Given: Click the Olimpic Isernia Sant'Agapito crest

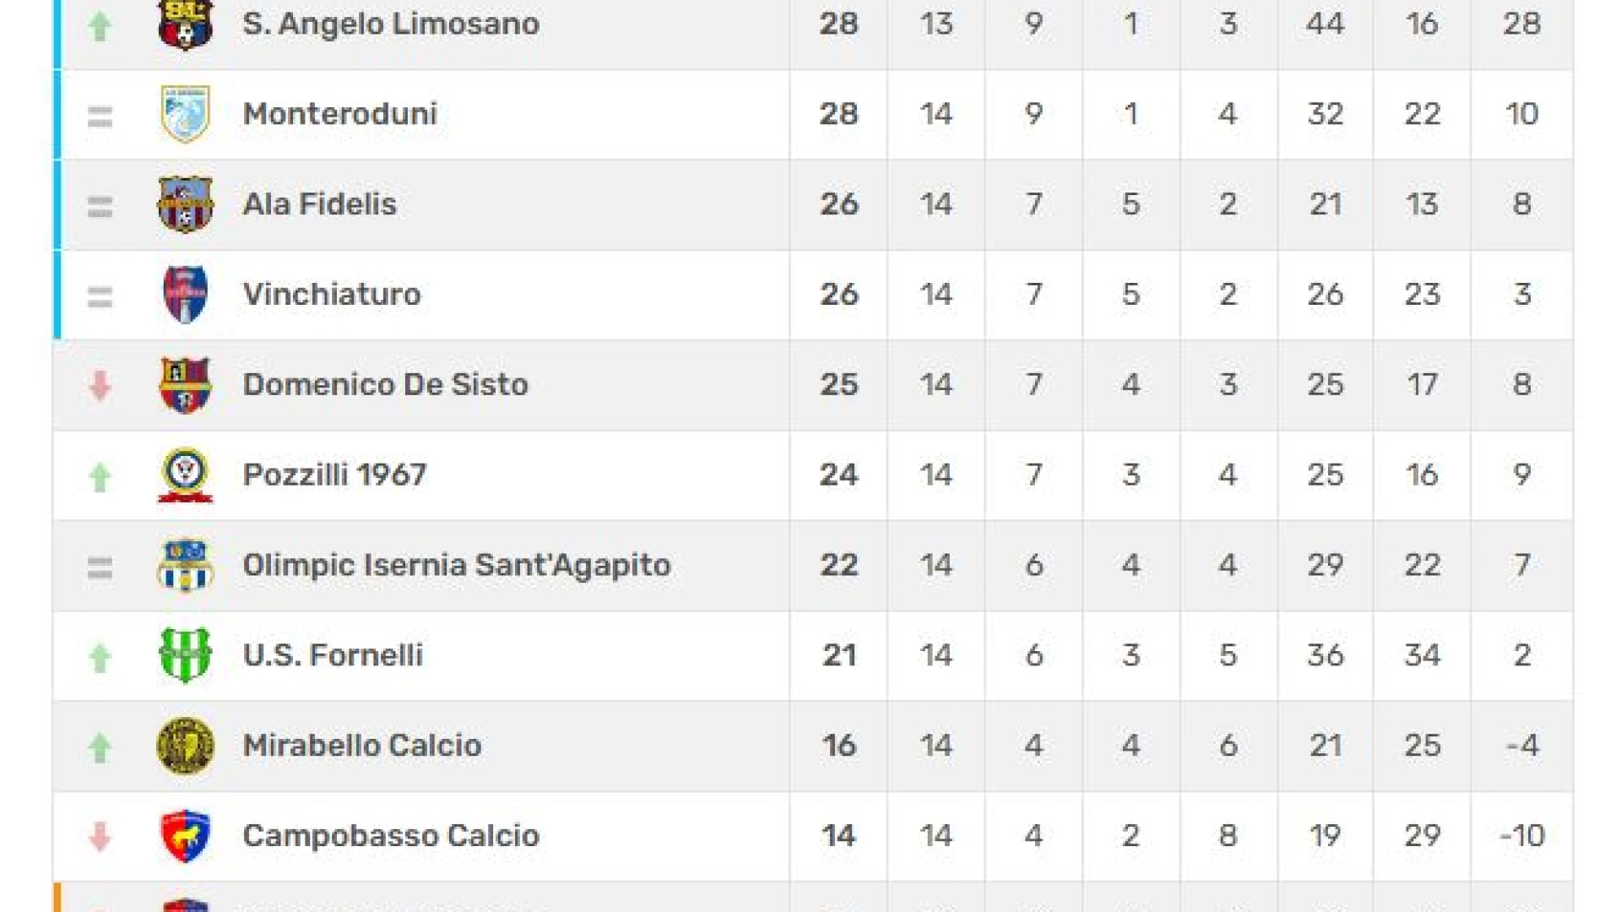Looking at the screenshot, I should point(185,565).
